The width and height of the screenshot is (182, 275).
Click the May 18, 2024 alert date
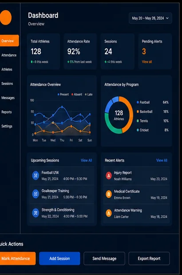(x=159, y=217)
